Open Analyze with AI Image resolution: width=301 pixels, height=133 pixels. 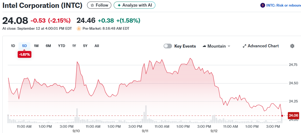pyautogui.click(x=134, y=5)
